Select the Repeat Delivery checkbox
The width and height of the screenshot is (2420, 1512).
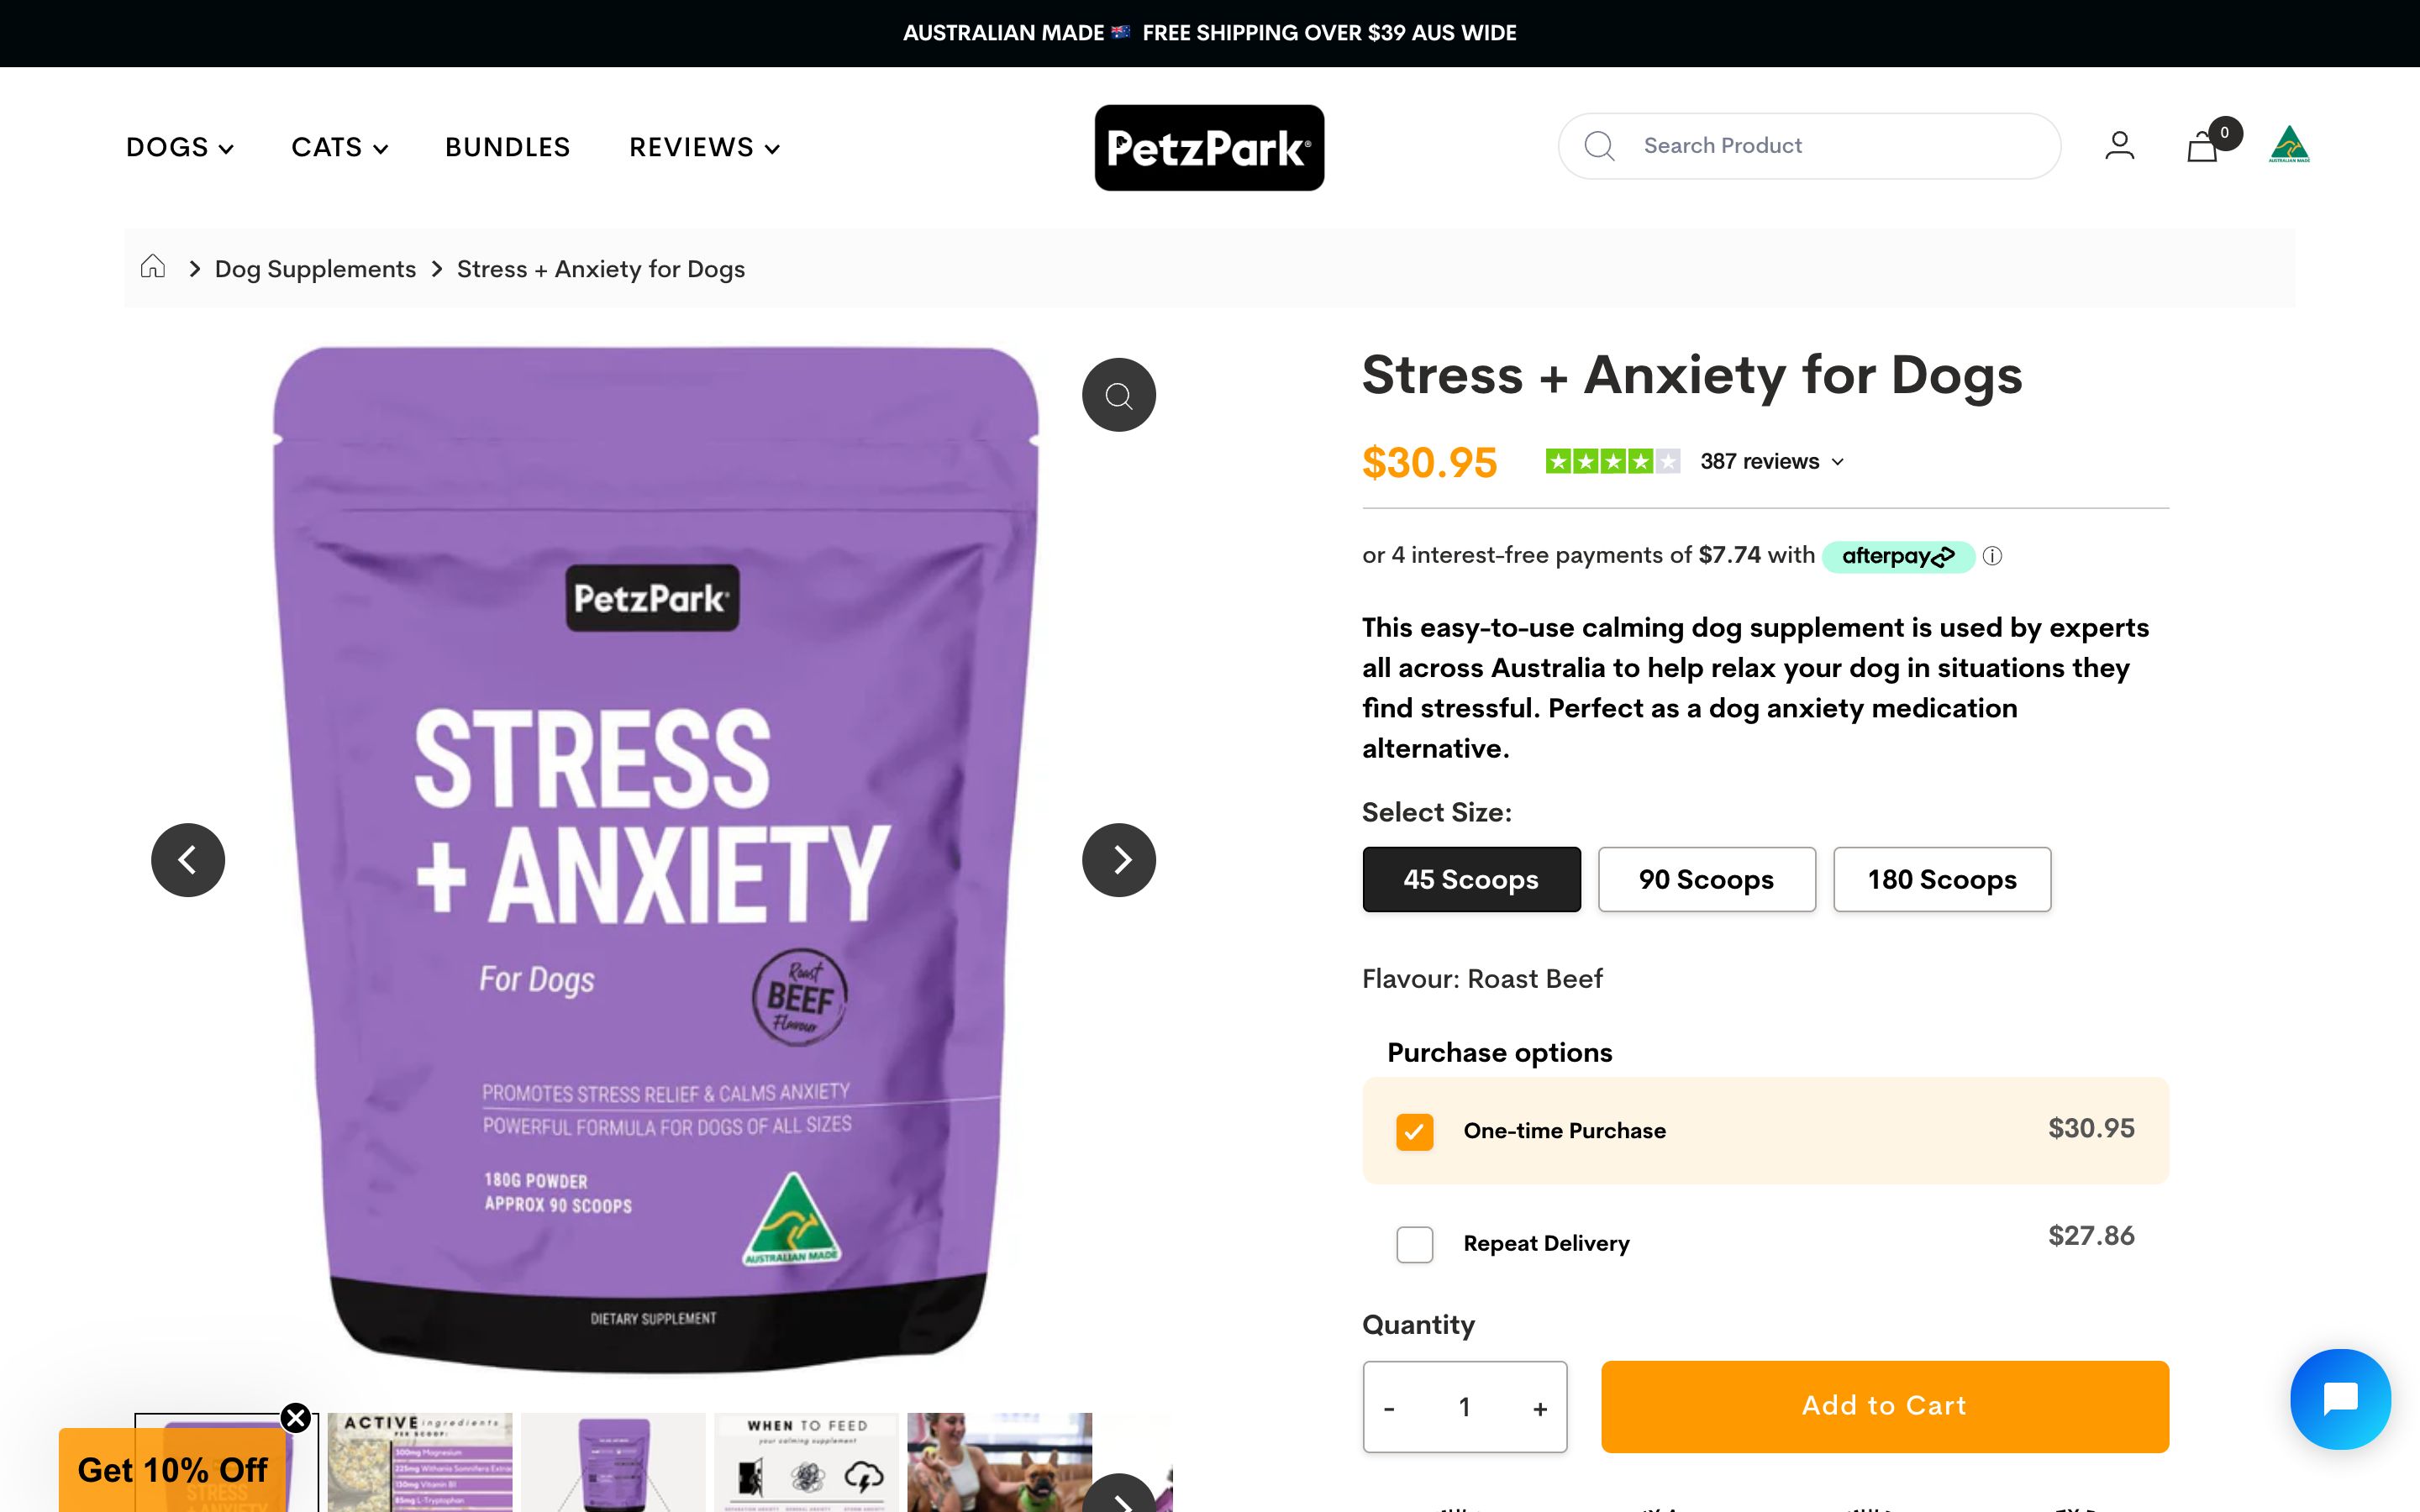coord(1414,1245)
